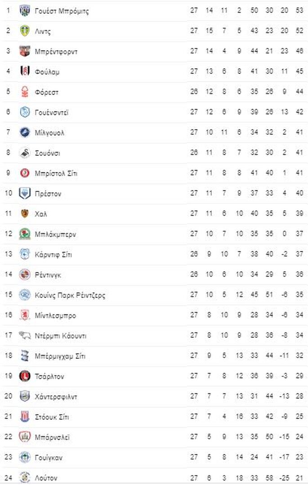Click the Fulham badge in row 4

click(24, 71)
